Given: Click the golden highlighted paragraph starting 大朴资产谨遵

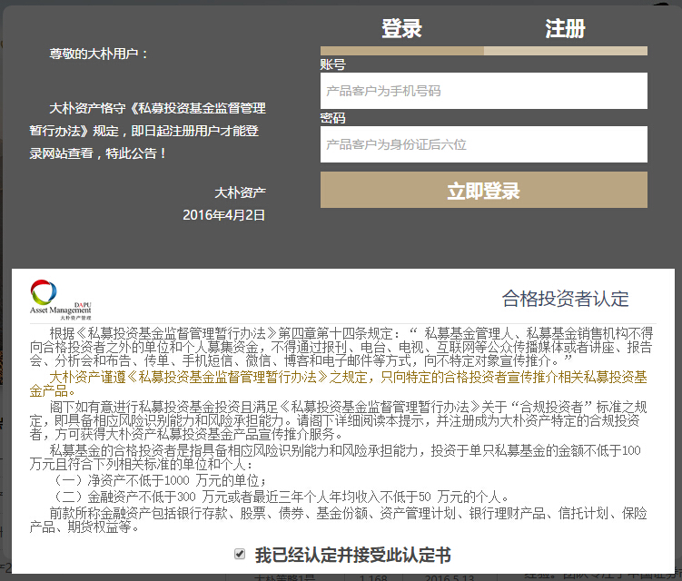Looking at the screenshot, I should [339, 384].
